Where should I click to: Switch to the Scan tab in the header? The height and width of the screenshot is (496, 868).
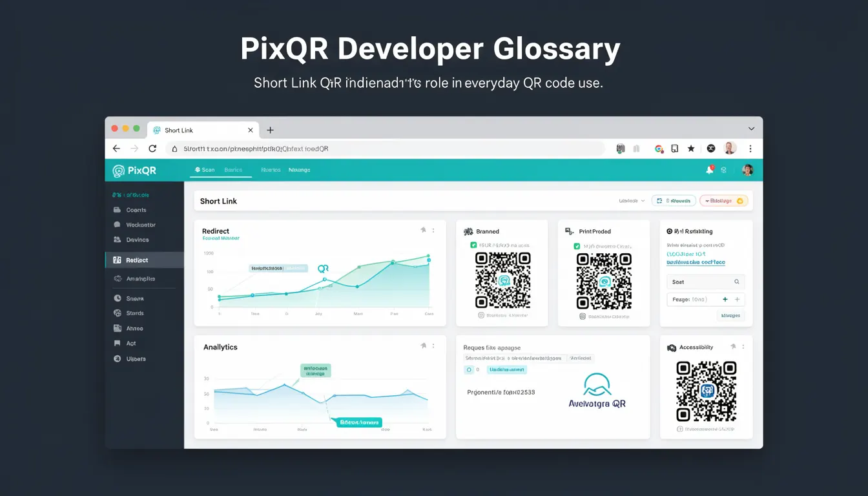(x=205, y=170)
